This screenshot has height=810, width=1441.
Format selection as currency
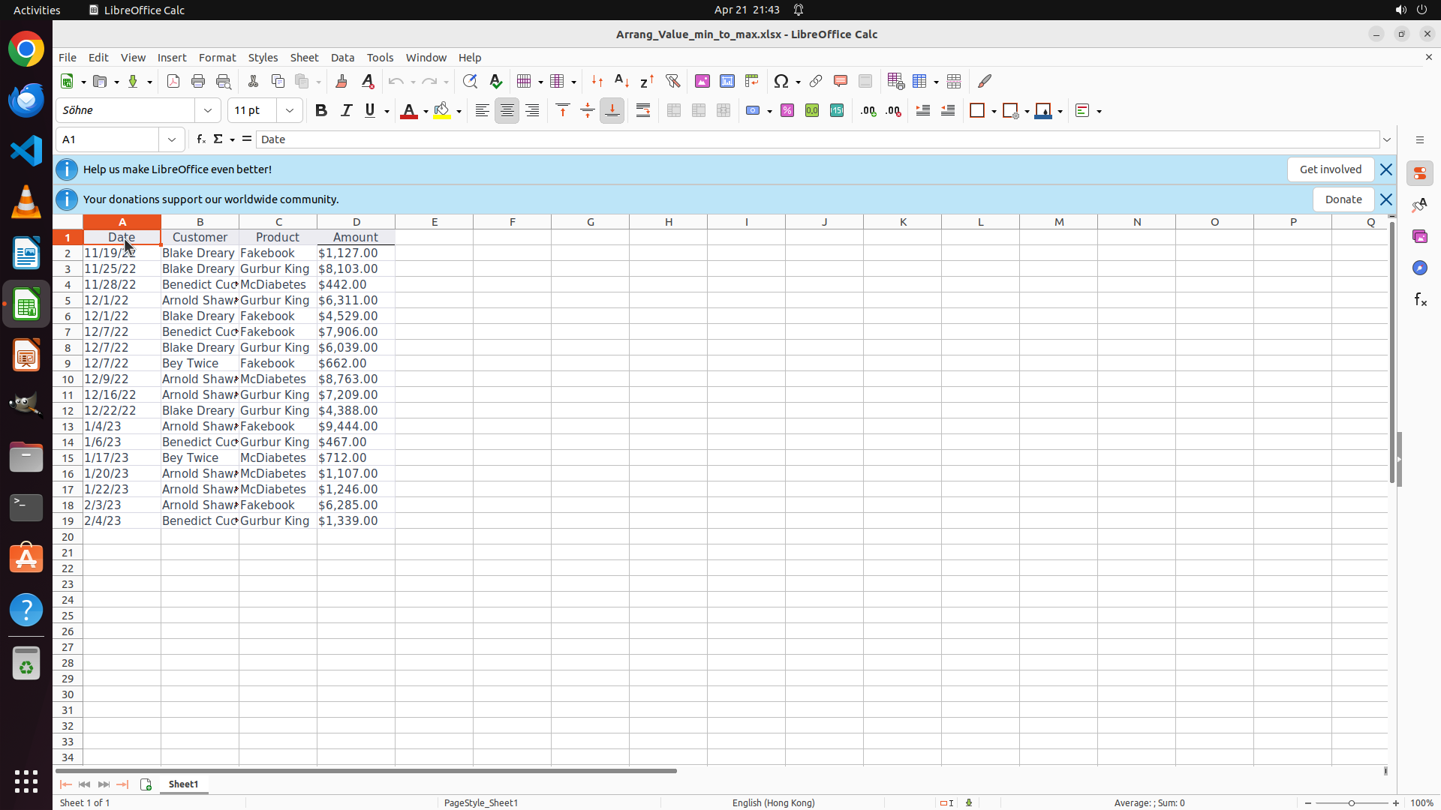click(754, 111)
